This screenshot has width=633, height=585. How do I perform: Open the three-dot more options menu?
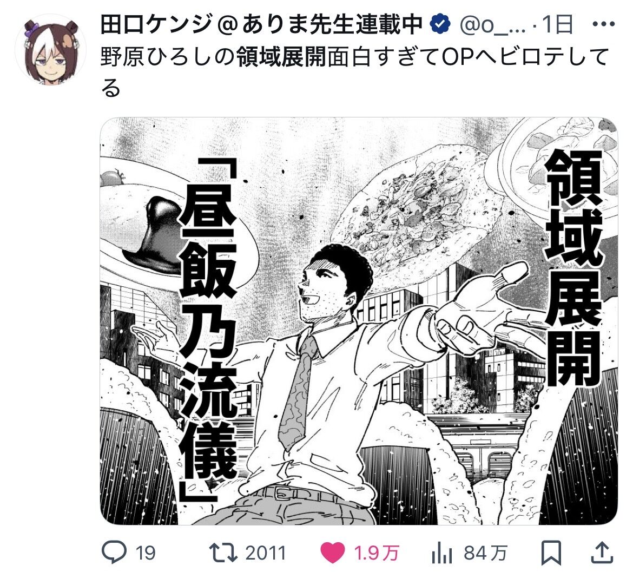[603, 25]
